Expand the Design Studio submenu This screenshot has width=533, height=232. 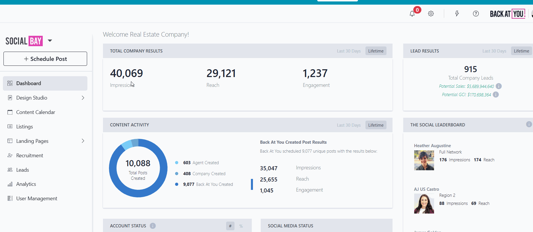point(83,98)
